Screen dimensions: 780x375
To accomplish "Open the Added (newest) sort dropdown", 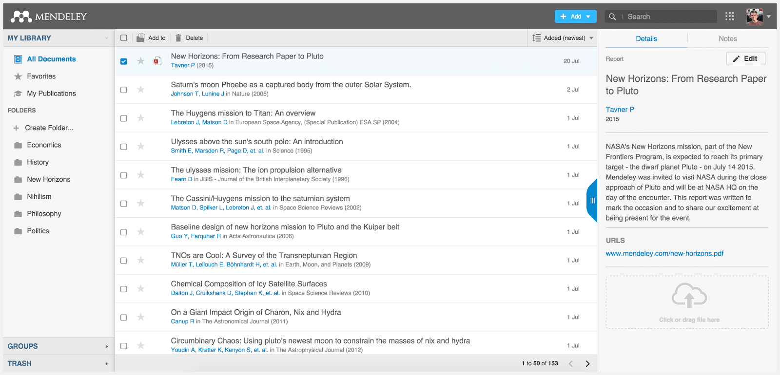I will (563, 38).
